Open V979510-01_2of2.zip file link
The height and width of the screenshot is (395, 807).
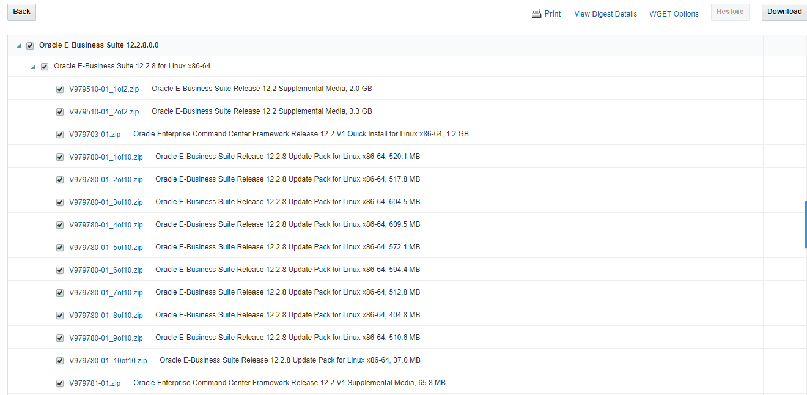click(104, 112)
